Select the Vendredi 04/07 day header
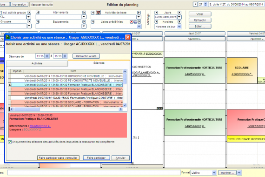This screenshot has width=265, height=177. (246, 34)
